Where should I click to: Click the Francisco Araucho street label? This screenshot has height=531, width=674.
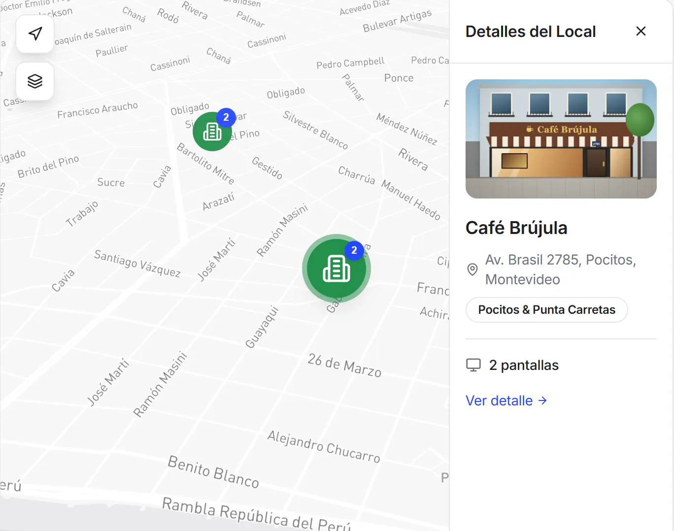pyautogui.click(x=98, y=110)
